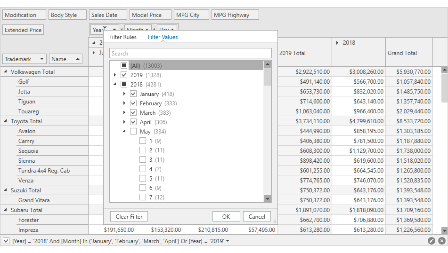Check day 7 (12) under May

[x=143, y=197]
